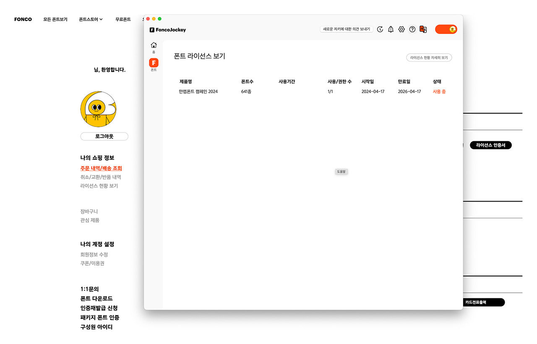Select the orange Font icon in sidebar

pos(154,63)
